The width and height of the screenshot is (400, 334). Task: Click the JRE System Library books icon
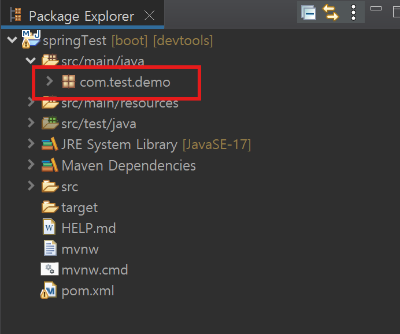[50, 144]
